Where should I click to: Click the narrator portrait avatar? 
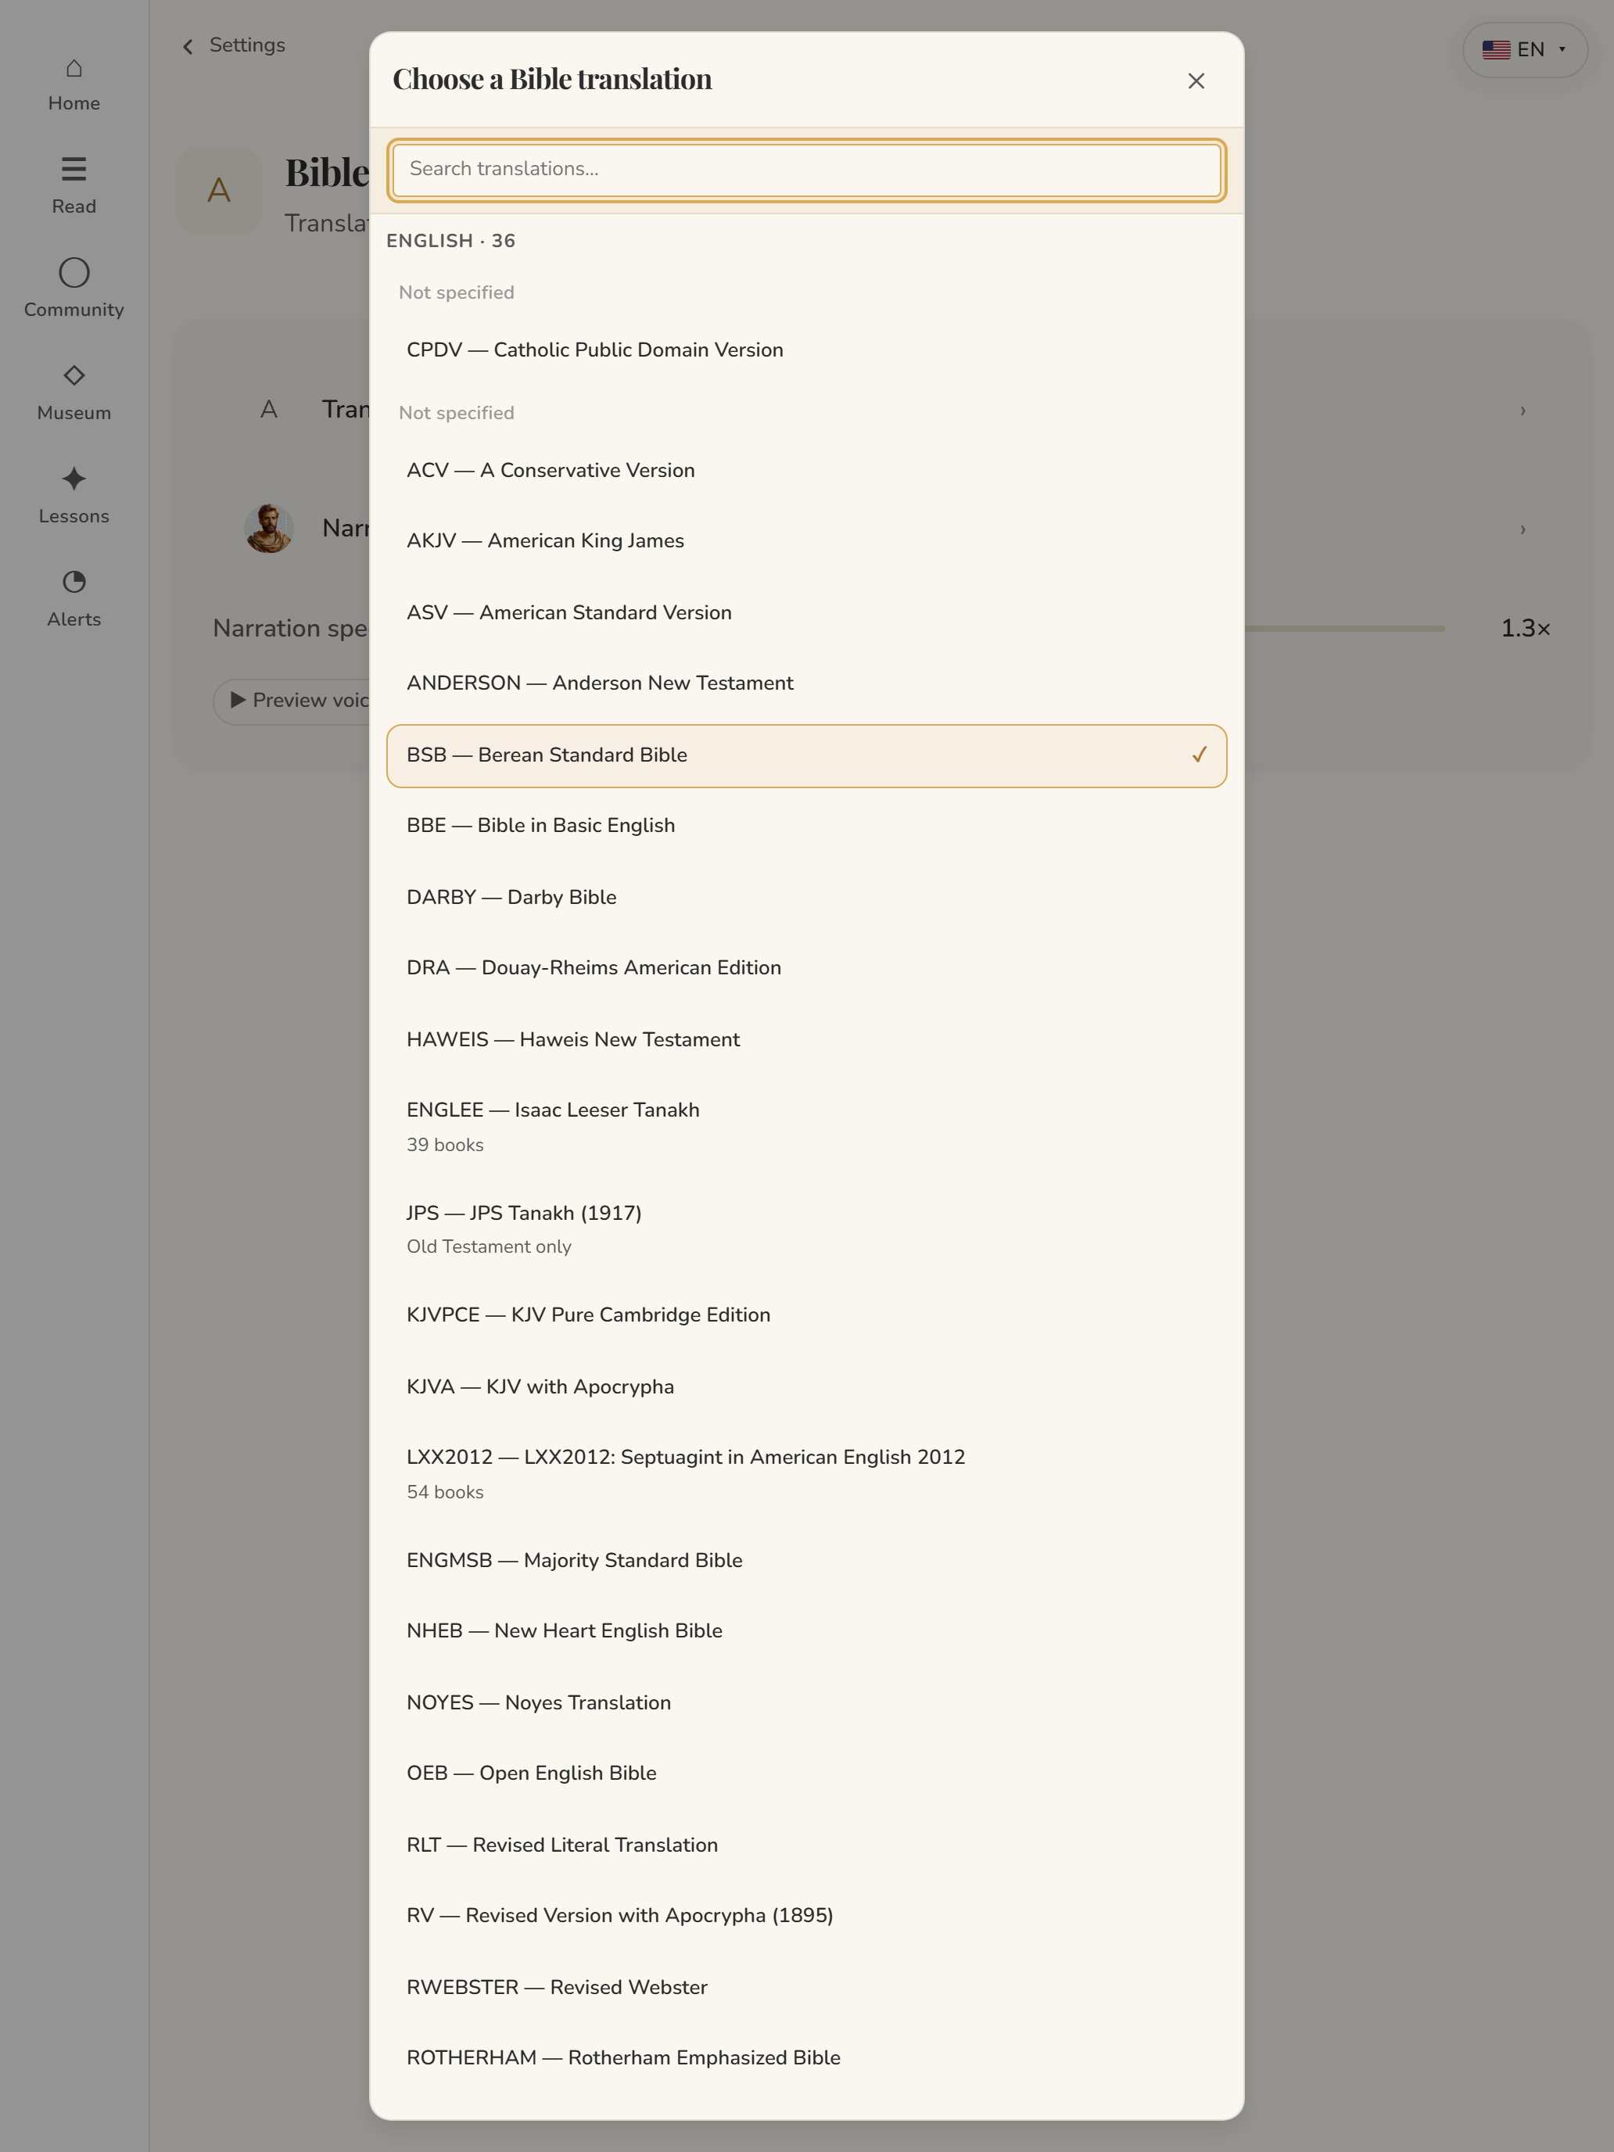click(x=268, y=529)
